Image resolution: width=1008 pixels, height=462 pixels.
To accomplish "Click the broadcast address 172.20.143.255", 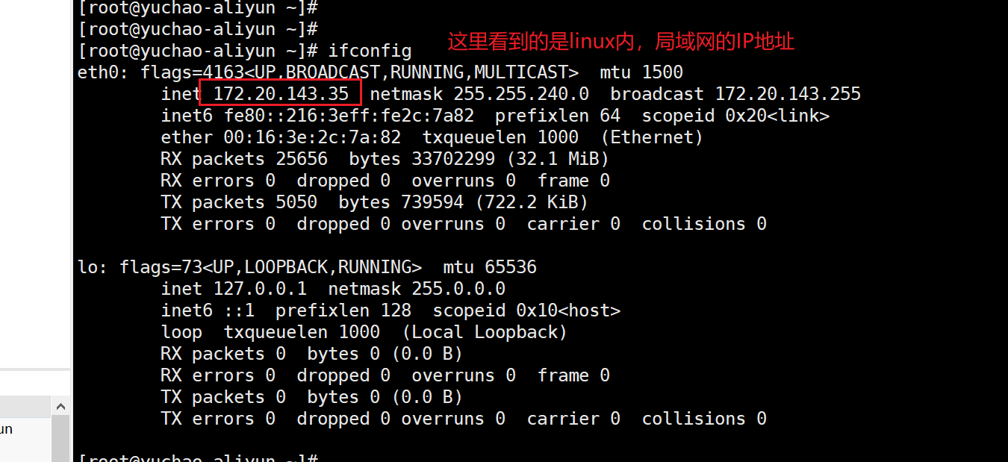I will pyautogui.click(x=788, y=94).
